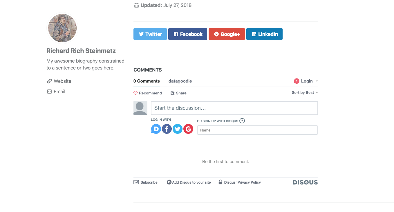The image size is (394, 212).
Task: Open the Disqus Share menu
Action: pos(178,93)
